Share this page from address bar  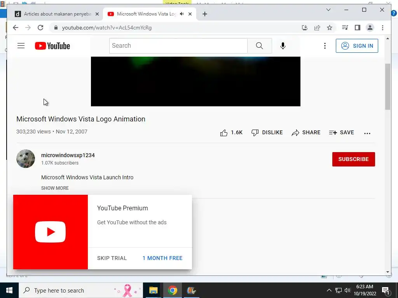317,28
